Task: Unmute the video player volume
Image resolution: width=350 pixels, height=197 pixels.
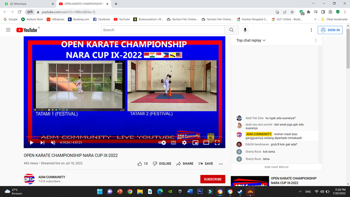Action: coord(53,143)
